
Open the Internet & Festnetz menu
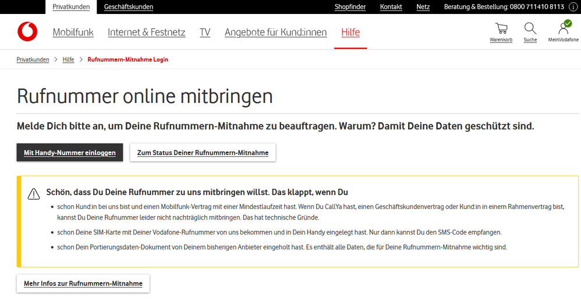[146, 32]
